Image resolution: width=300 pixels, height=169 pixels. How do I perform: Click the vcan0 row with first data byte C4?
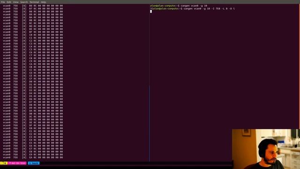(33, 46)
